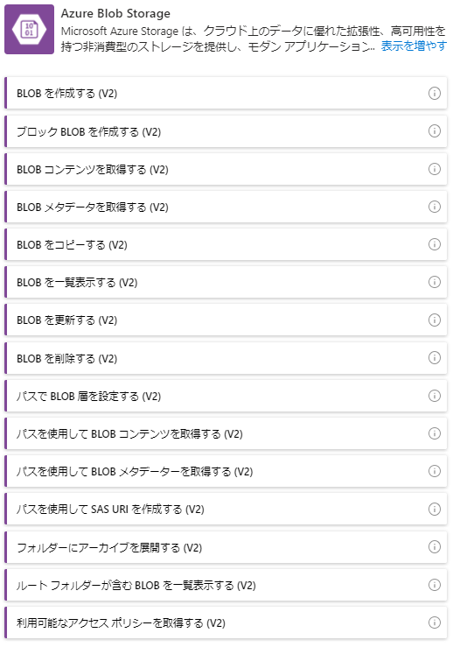
Task: Show info for BLOB を一覧表示する (V2)
Action: coord(434,282)
